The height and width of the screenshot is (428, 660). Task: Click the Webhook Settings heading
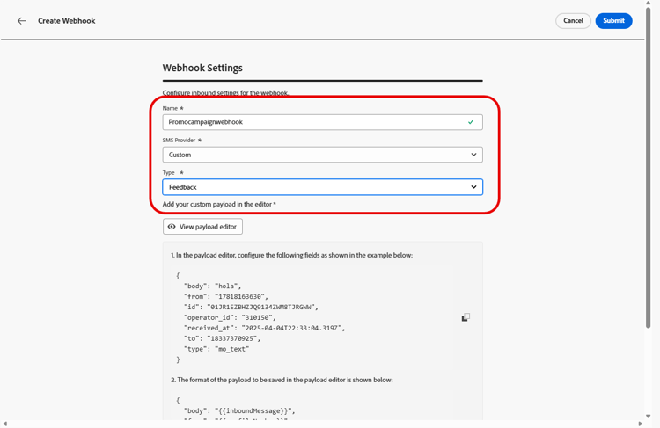(x=202, y=68)
